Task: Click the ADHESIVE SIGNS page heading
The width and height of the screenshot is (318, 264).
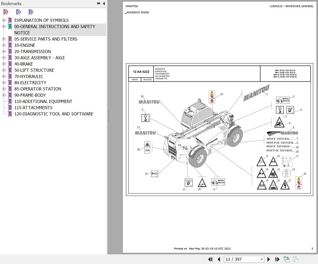Action: tap(137, 12)
